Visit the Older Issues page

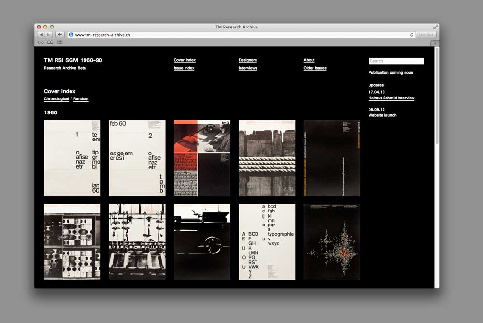[x=315, y=68]
